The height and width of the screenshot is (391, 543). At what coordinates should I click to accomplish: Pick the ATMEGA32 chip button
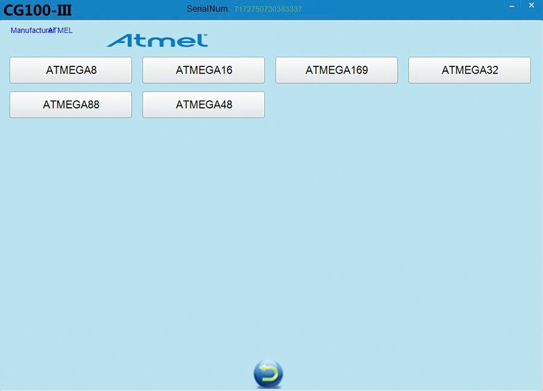tap(469, 70)
